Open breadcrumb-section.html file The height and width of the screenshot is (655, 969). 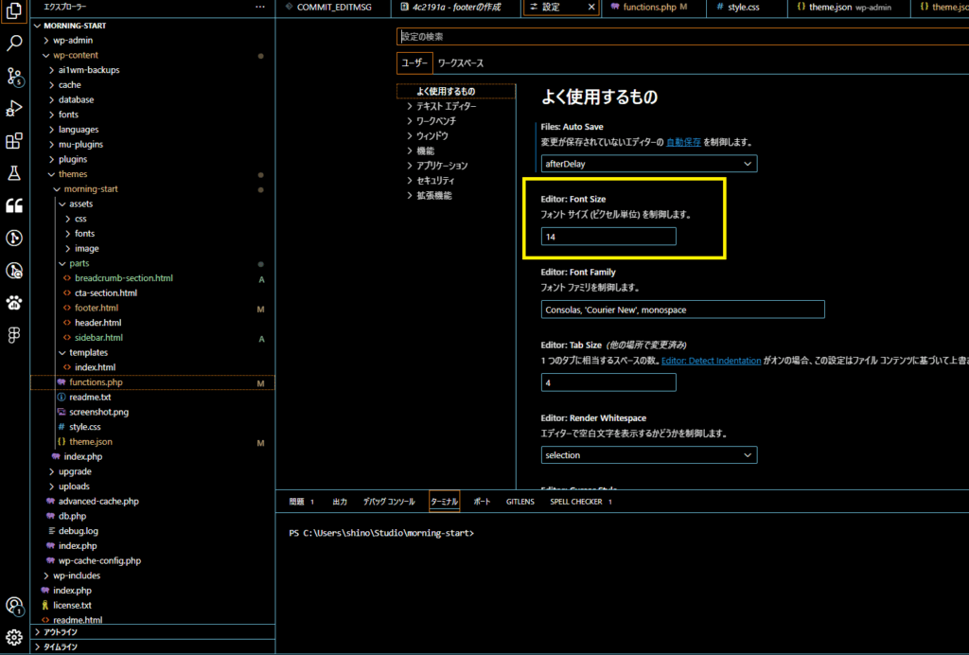152,278
